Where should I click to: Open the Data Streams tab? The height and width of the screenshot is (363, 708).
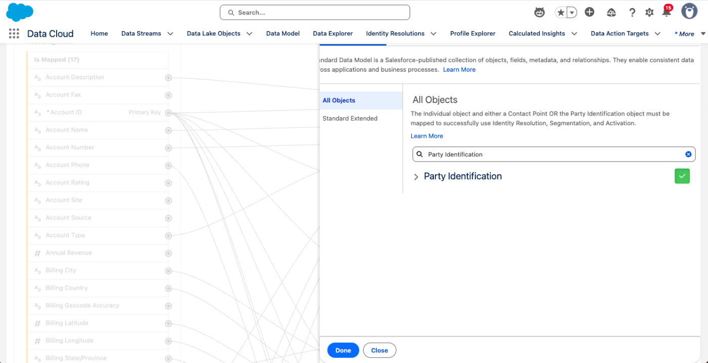pyautogui.click(x=141, y=33)
